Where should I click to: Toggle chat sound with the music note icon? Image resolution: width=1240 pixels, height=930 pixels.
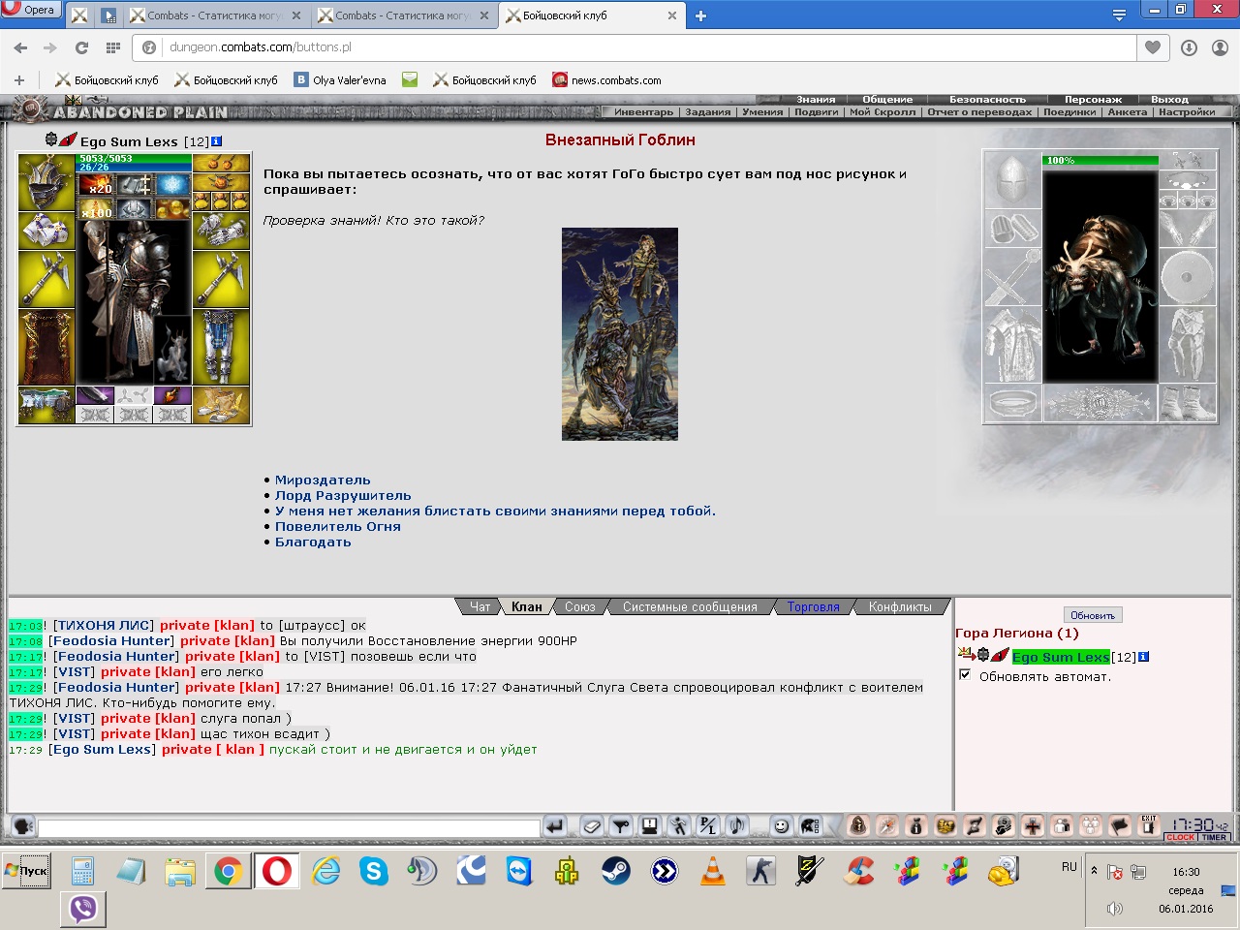pos(737,826)
